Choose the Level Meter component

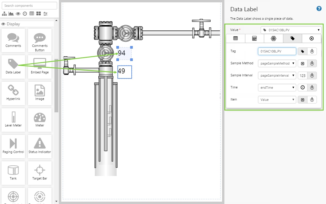point(13,120)
